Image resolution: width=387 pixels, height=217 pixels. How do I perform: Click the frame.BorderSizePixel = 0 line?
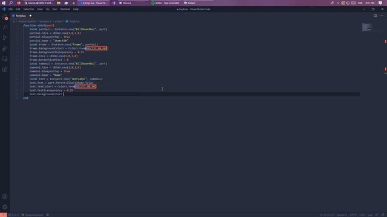[x=49, y=60]
